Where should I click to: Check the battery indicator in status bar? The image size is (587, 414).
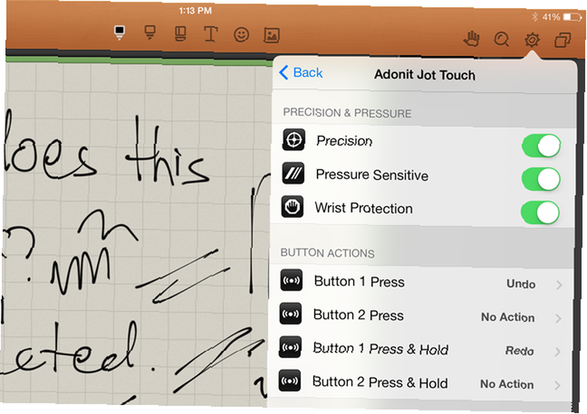(572, 17)
